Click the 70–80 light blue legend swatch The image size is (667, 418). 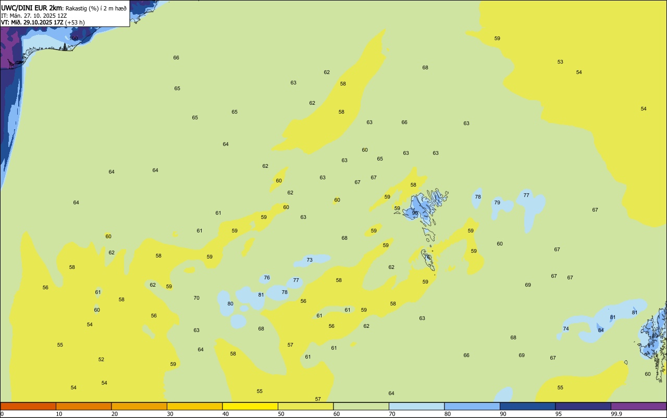(x=416, y=406)
